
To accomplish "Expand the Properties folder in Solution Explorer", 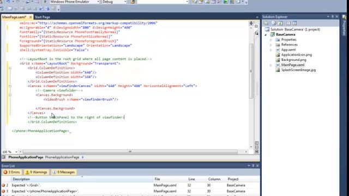I will (271, 40).
